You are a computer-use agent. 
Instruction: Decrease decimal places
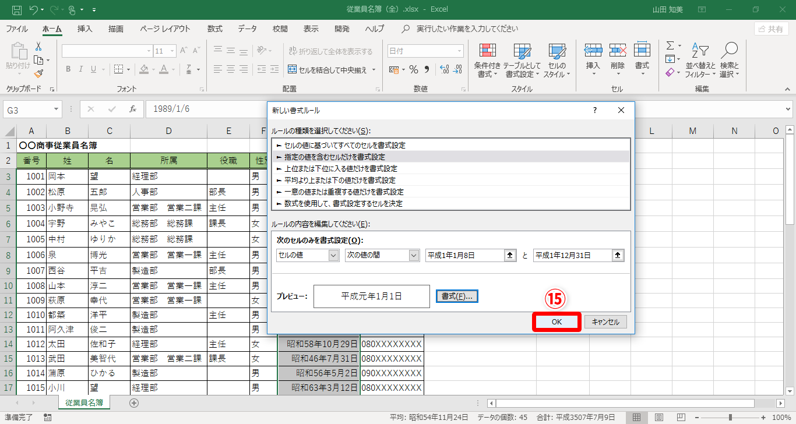coord(458,70)
